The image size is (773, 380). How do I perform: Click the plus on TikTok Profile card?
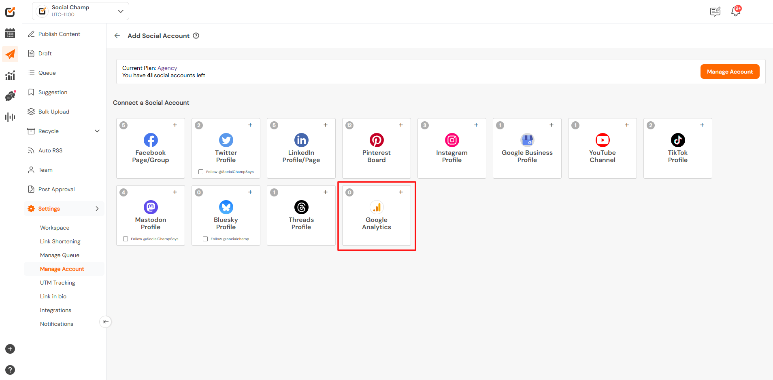coord(702,125)
